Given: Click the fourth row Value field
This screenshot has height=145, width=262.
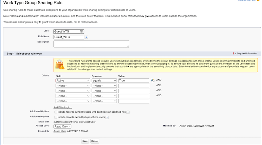Looking at the screenshot, I should pyautogui.click(x=134, y=96).
